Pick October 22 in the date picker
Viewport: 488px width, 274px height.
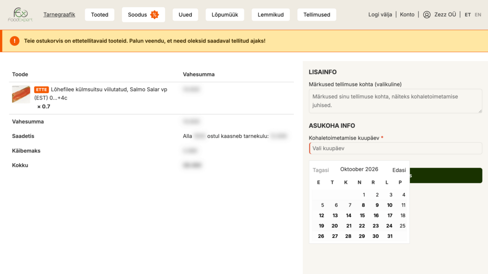[362, 226]
